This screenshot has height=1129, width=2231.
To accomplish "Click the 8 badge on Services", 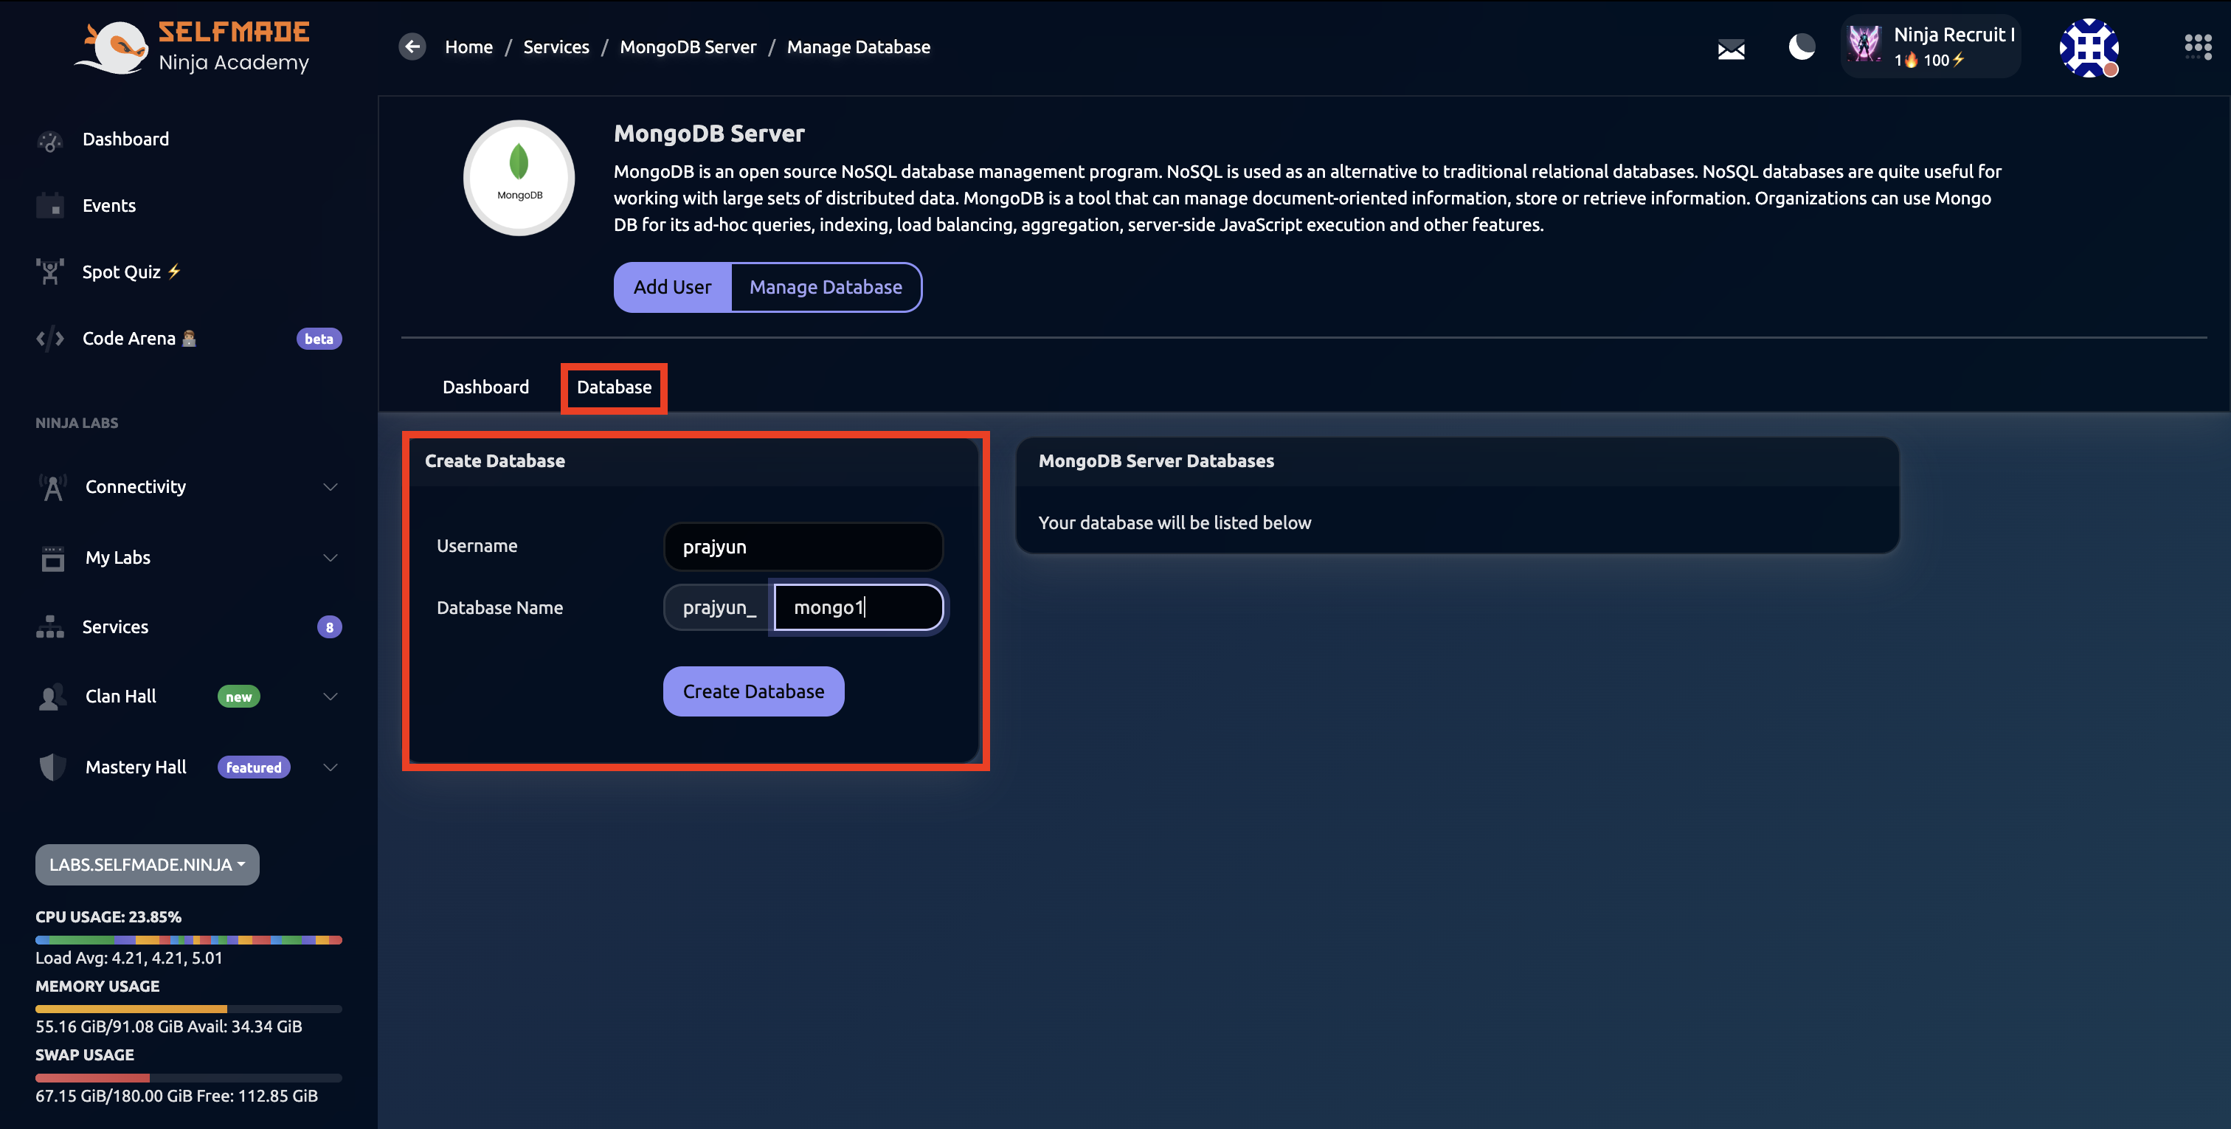I will pos(329,627).
